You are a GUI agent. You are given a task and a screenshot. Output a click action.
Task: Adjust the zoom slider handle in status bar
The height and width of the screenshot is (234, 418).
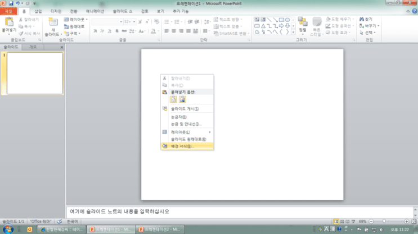pos(384,221)
